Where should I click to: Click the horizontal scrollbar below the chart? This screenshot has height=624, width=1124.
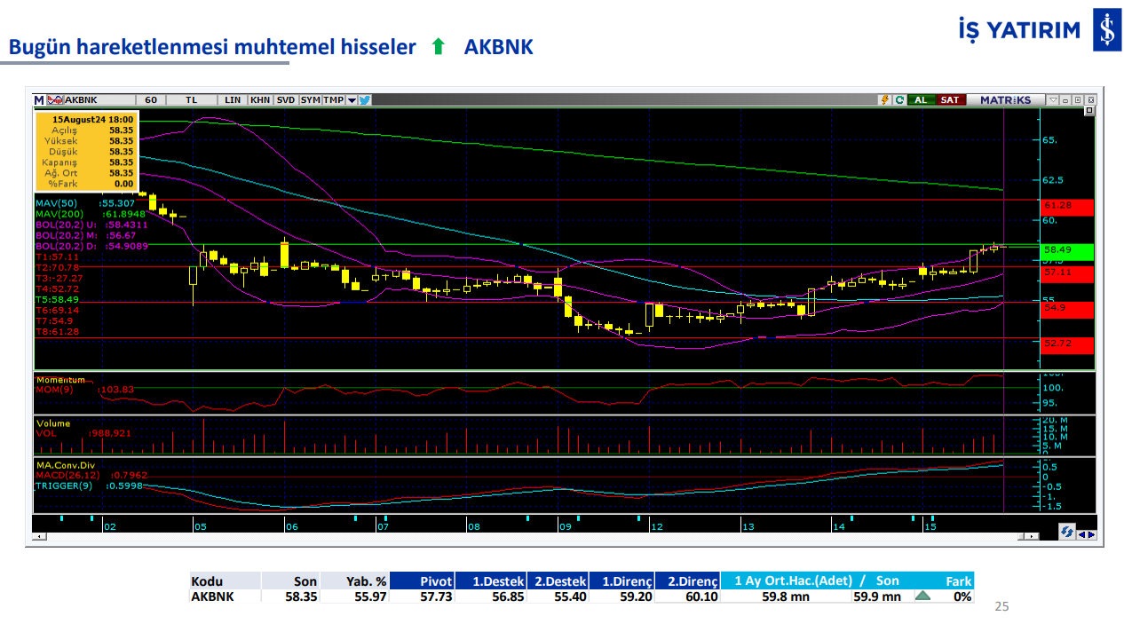(x=533, y=535)
